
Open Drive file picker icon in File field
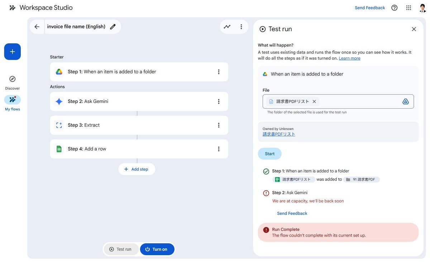pyautogui.click(x=406, y=101)
